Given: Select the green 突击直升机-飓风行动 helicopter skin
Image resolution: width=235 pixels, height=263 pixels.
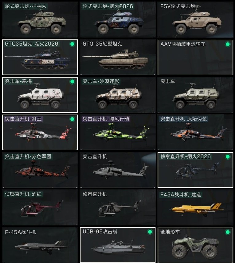Looking at the screenshot, I should pos(118,132).
